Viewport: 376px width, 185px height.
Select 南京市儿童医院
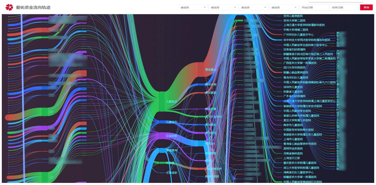[x=293, y=125]
